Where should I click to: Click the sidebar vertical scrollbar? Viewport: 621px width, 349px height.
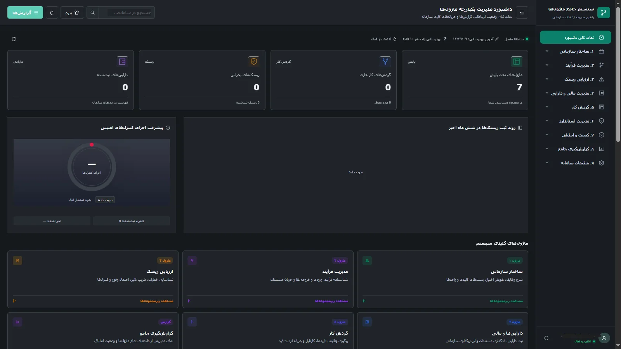point(618,74)
